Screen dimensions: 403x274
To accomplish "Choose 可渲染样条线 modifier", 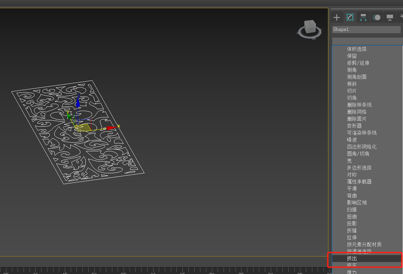I will (x=362, y=133).
